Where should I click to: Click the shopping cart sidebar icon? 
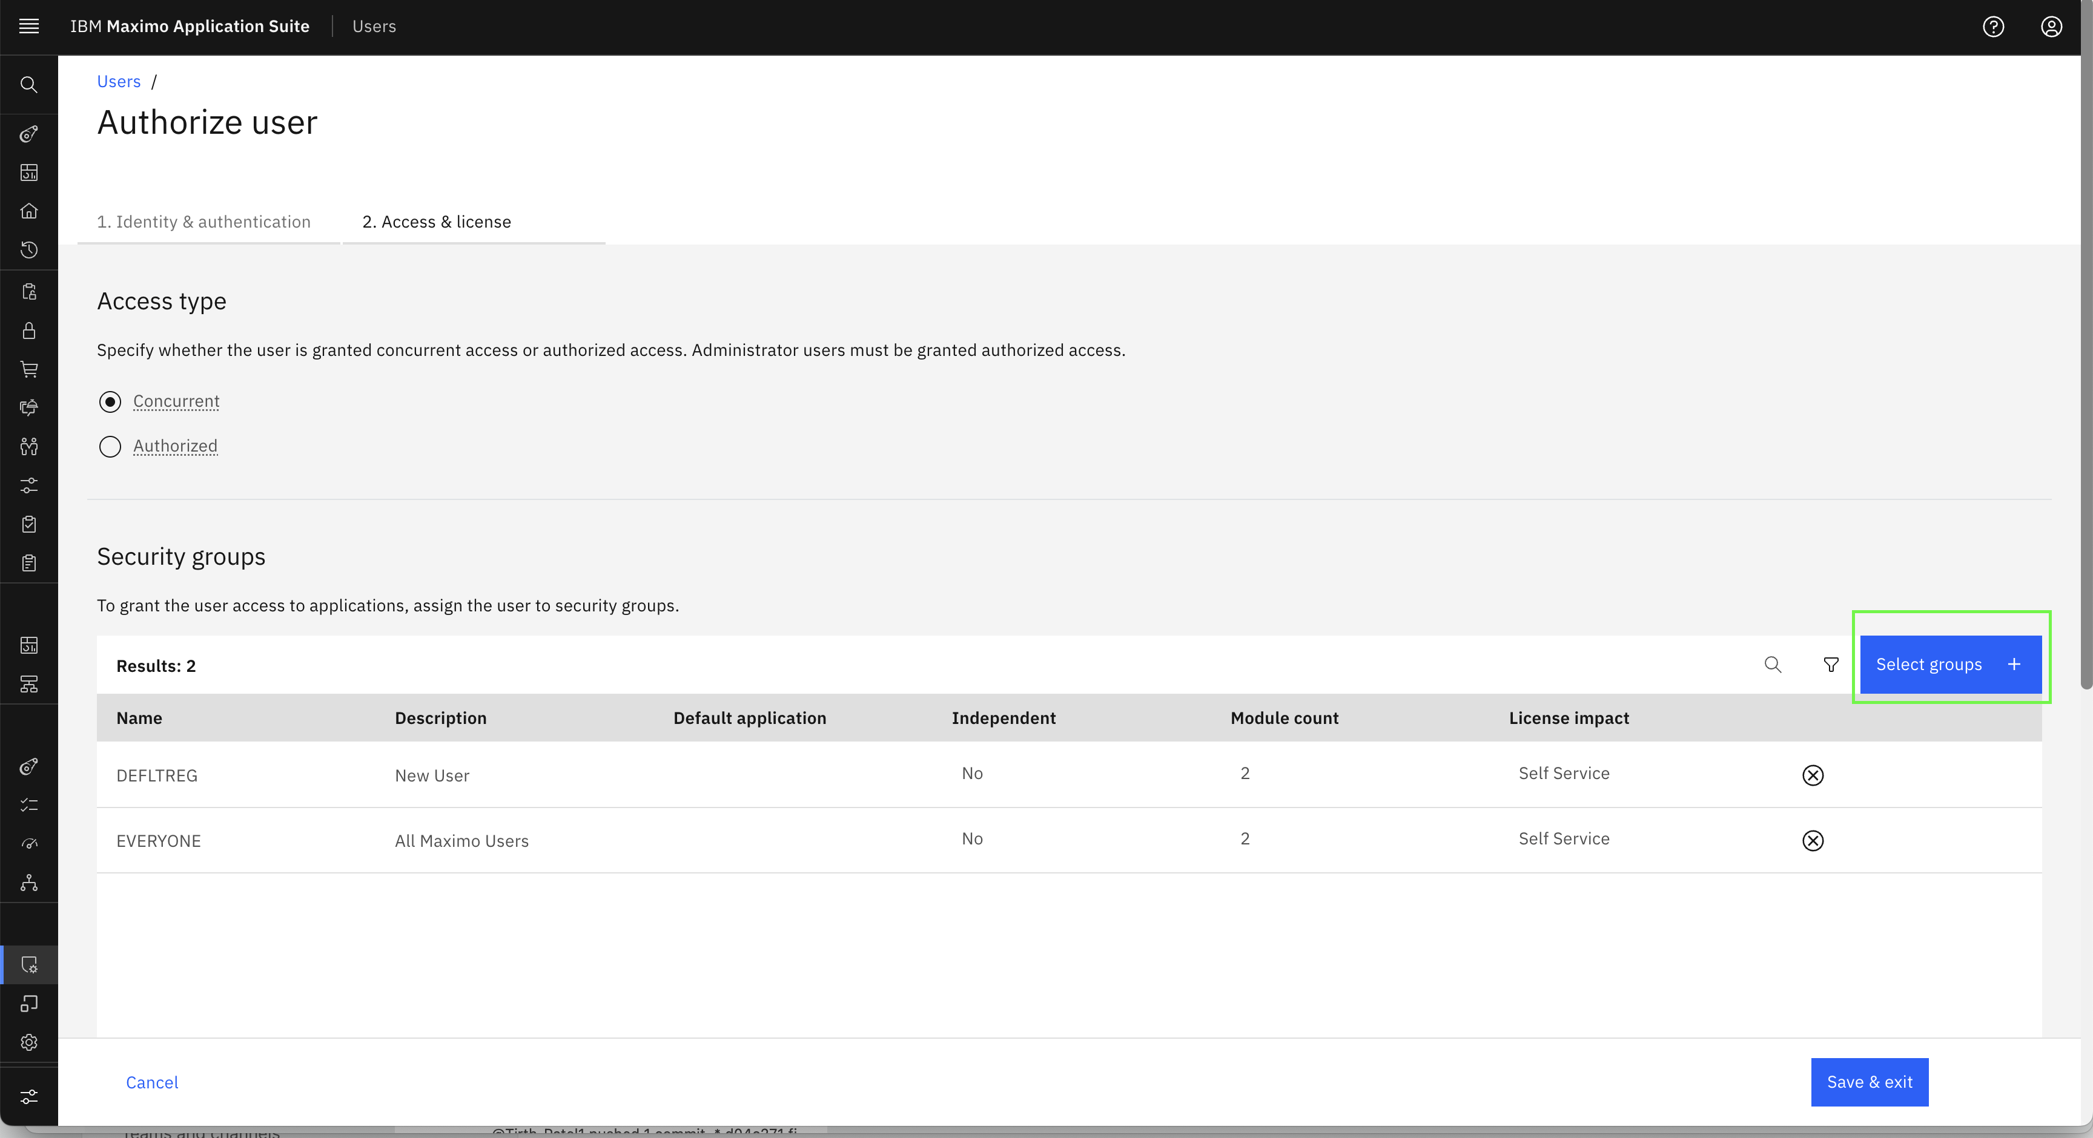pos(28,370)
